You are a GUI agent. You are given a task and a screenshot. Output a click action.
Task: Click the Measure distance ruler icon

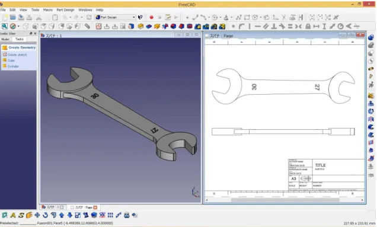point(87,26)
